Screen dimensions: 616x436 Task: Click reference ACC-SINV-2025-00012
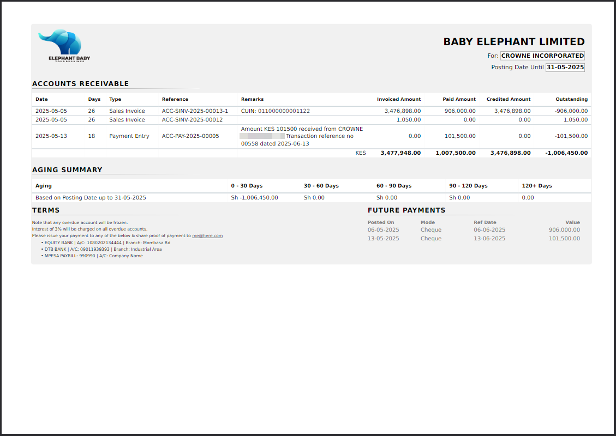pyautogui.click(x=192, y=120)
